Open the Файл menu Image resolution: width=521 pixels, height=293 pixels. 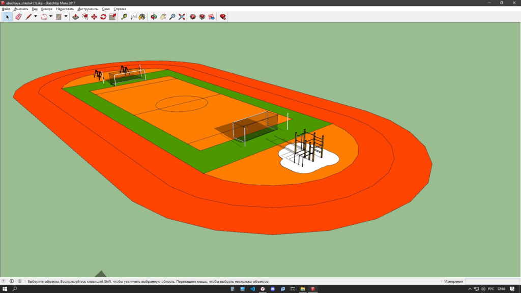tap(6, 9)
